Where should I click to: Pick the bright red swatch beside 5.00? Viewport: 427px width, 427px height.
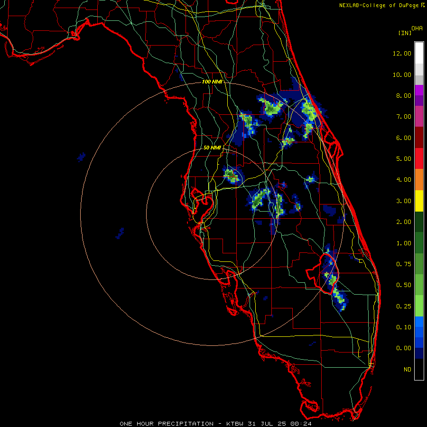(x=419, y=158)
